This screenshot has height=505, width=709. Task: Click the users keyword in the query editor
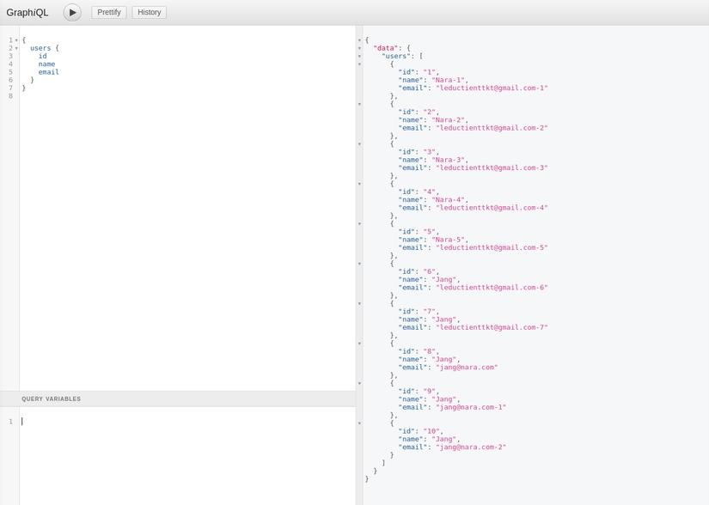[x=40, y=48]
